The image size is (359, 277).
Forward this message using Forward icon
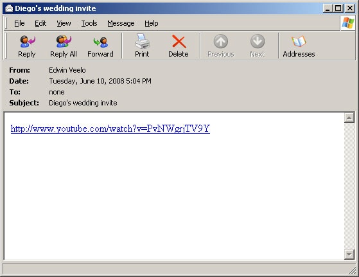coord(101,42)
